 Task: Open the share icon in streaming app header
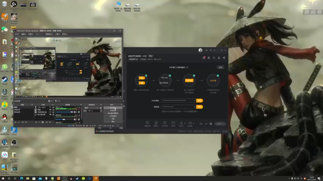pos(224,58)
